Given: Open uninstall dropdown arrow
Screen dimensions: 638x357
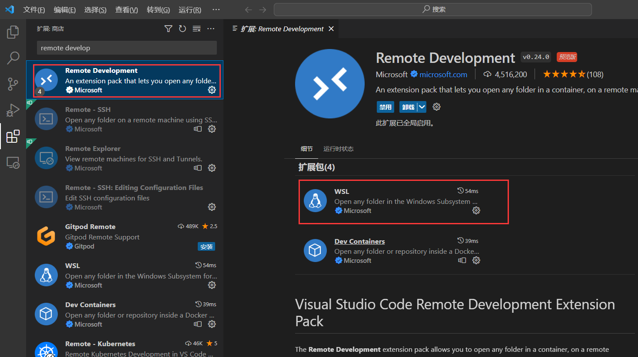Looking at the screenshot, I should [422, 107].
